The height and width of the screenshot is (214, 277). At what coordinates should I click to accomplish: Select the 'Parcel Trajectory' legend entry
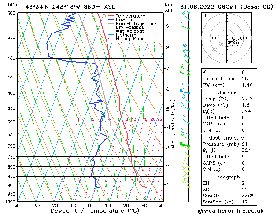(x=136, y=23)
